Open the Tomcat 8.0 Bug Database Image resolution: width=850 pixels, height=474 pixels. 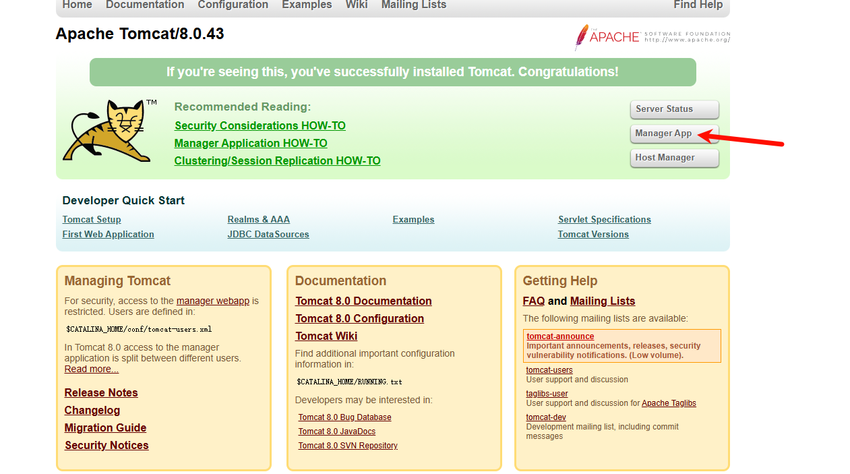coord(344,417)
